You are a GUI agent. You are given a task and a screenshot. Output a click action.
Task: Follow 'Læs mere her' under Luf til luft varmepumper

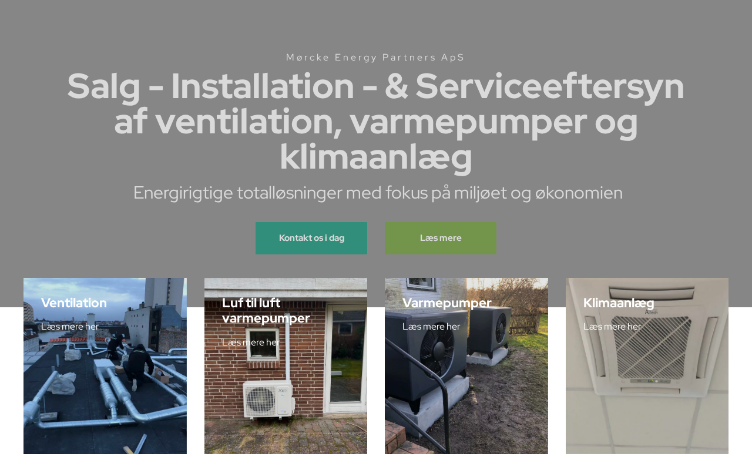pos(251,343)
